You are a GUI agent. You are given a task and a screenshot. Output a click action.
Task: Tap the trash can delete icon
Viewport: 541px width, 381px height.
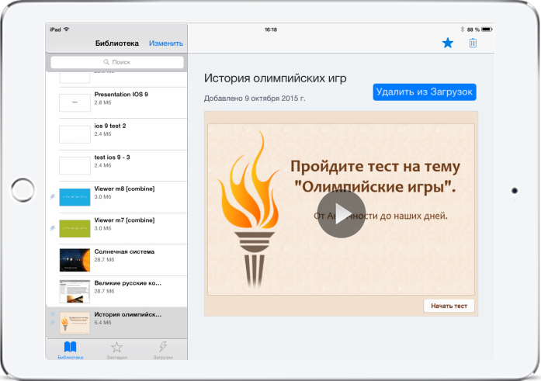(x=473, y=43)
